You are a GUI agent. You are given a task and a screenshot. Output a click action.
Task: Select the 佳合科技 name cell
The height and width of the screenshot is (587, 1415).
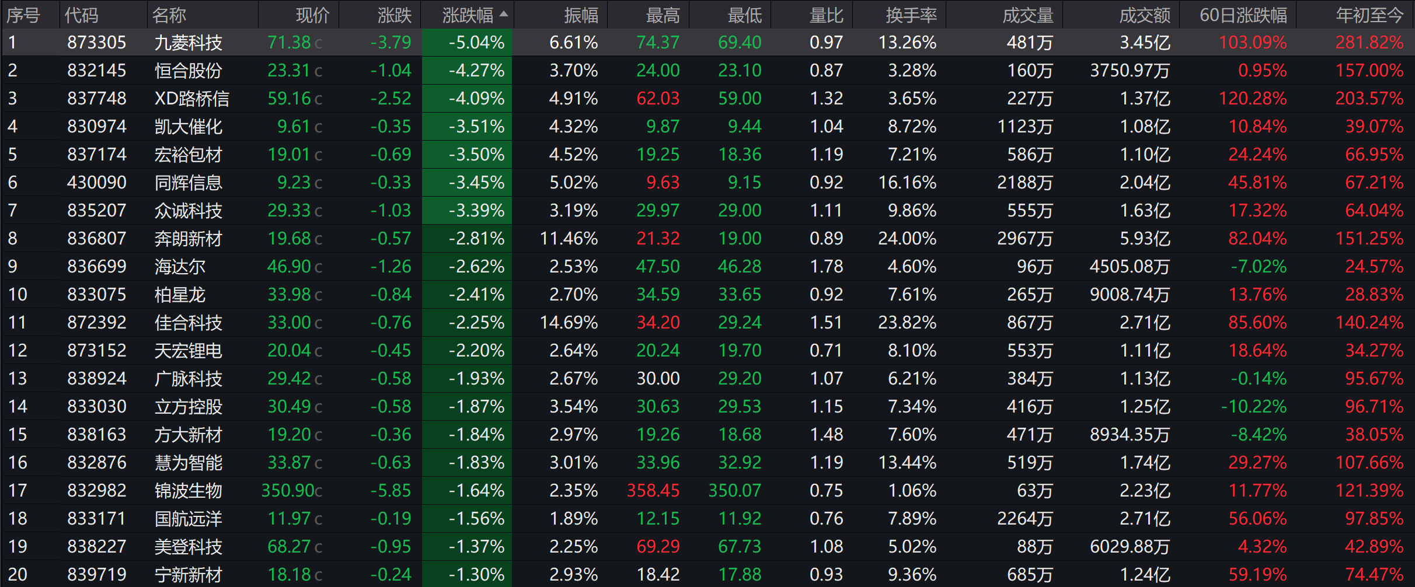tap(189, 323)
